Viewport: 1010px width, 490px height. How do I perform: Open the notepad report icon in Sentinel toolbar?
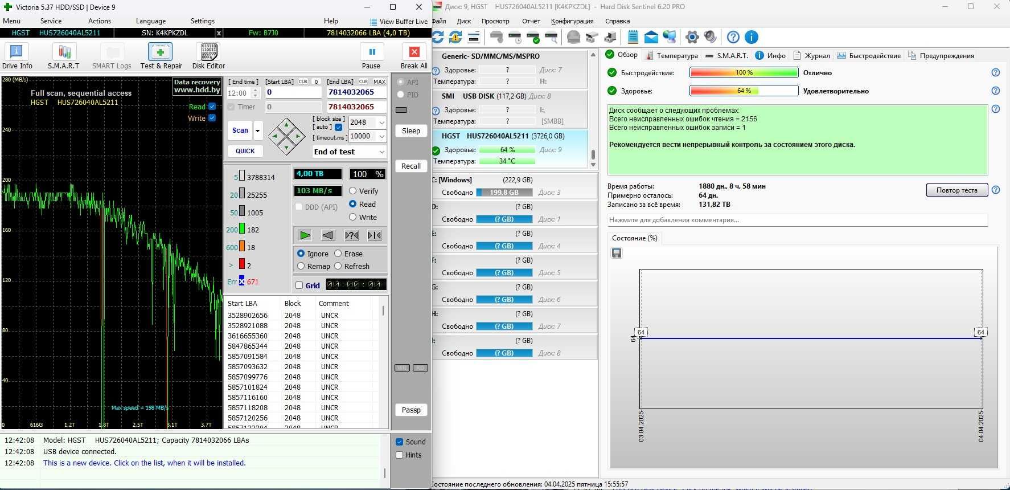click(633, 38)
